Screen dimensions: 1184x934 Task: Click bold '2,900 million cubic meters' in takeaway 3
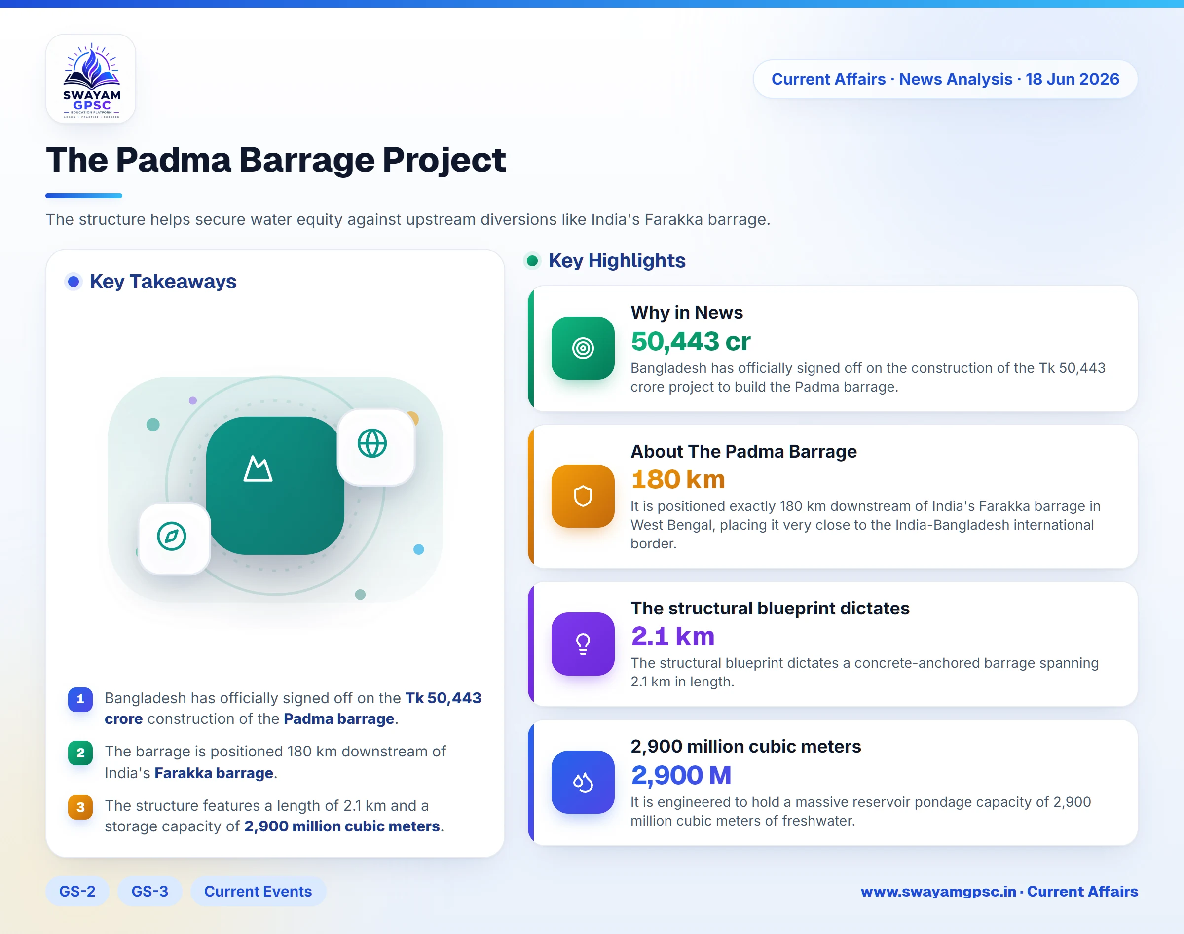pos(342,826)
